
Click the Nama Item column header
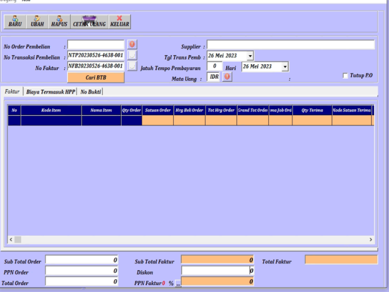click(x=101, y=110)
